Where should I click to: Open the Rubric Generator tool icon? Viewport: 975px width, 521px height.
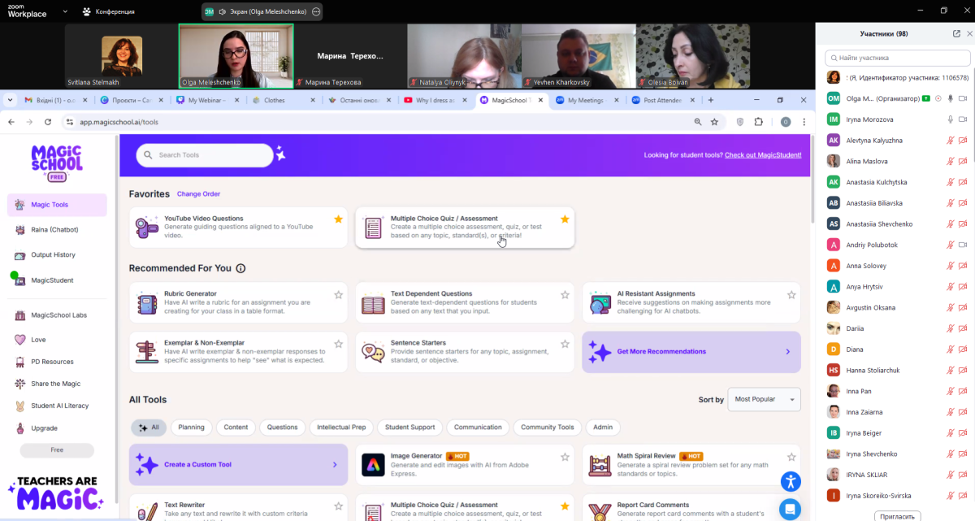[x=147, y=302]
